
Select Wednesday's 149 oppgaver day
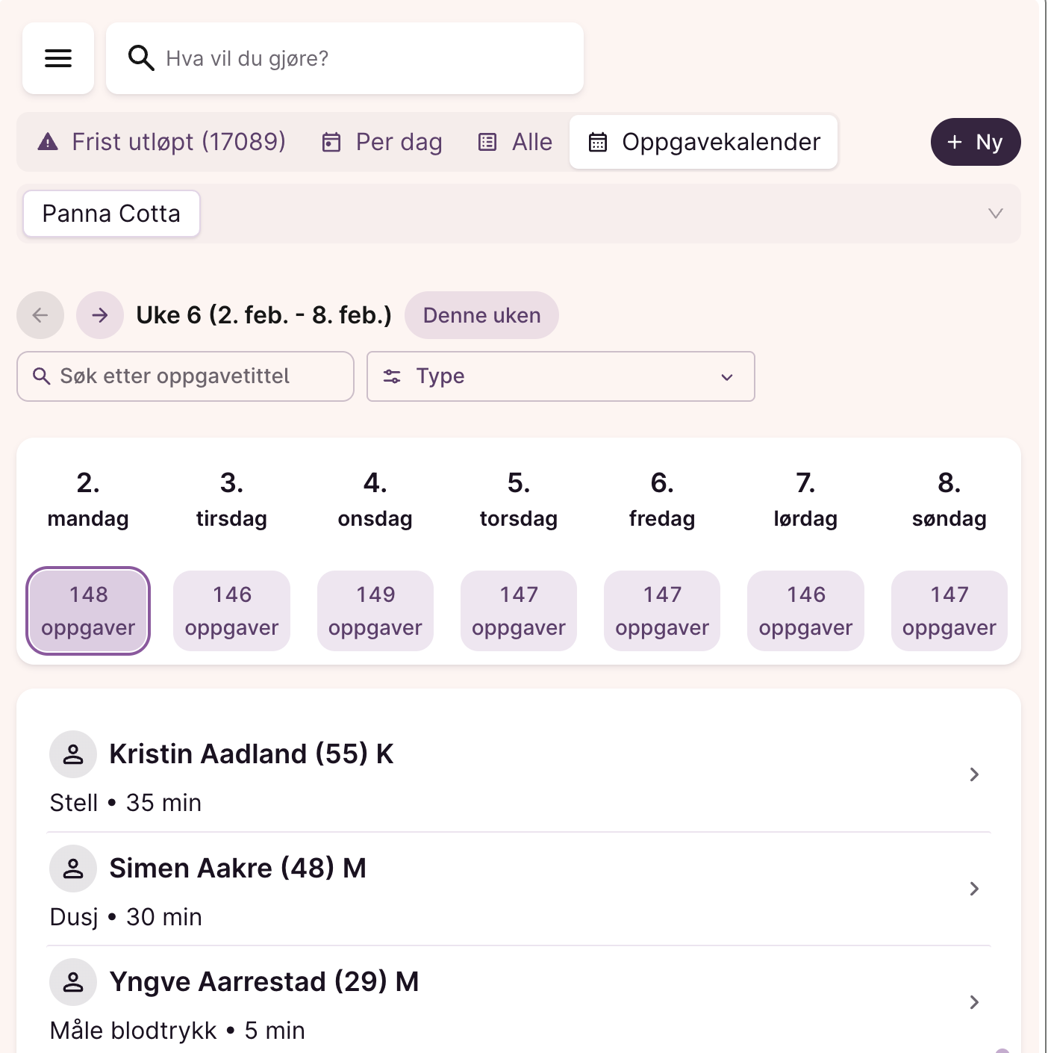(x=375, y=611)
